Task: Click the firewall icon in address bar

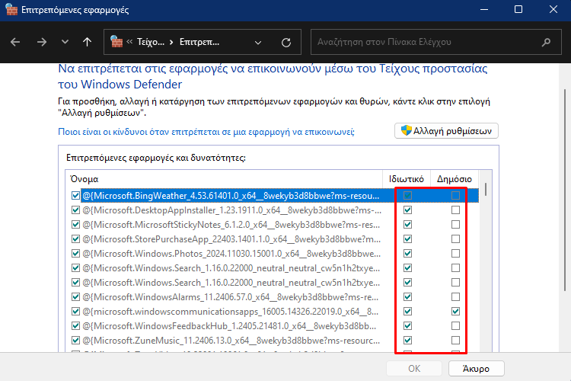Action: point(116,42)
